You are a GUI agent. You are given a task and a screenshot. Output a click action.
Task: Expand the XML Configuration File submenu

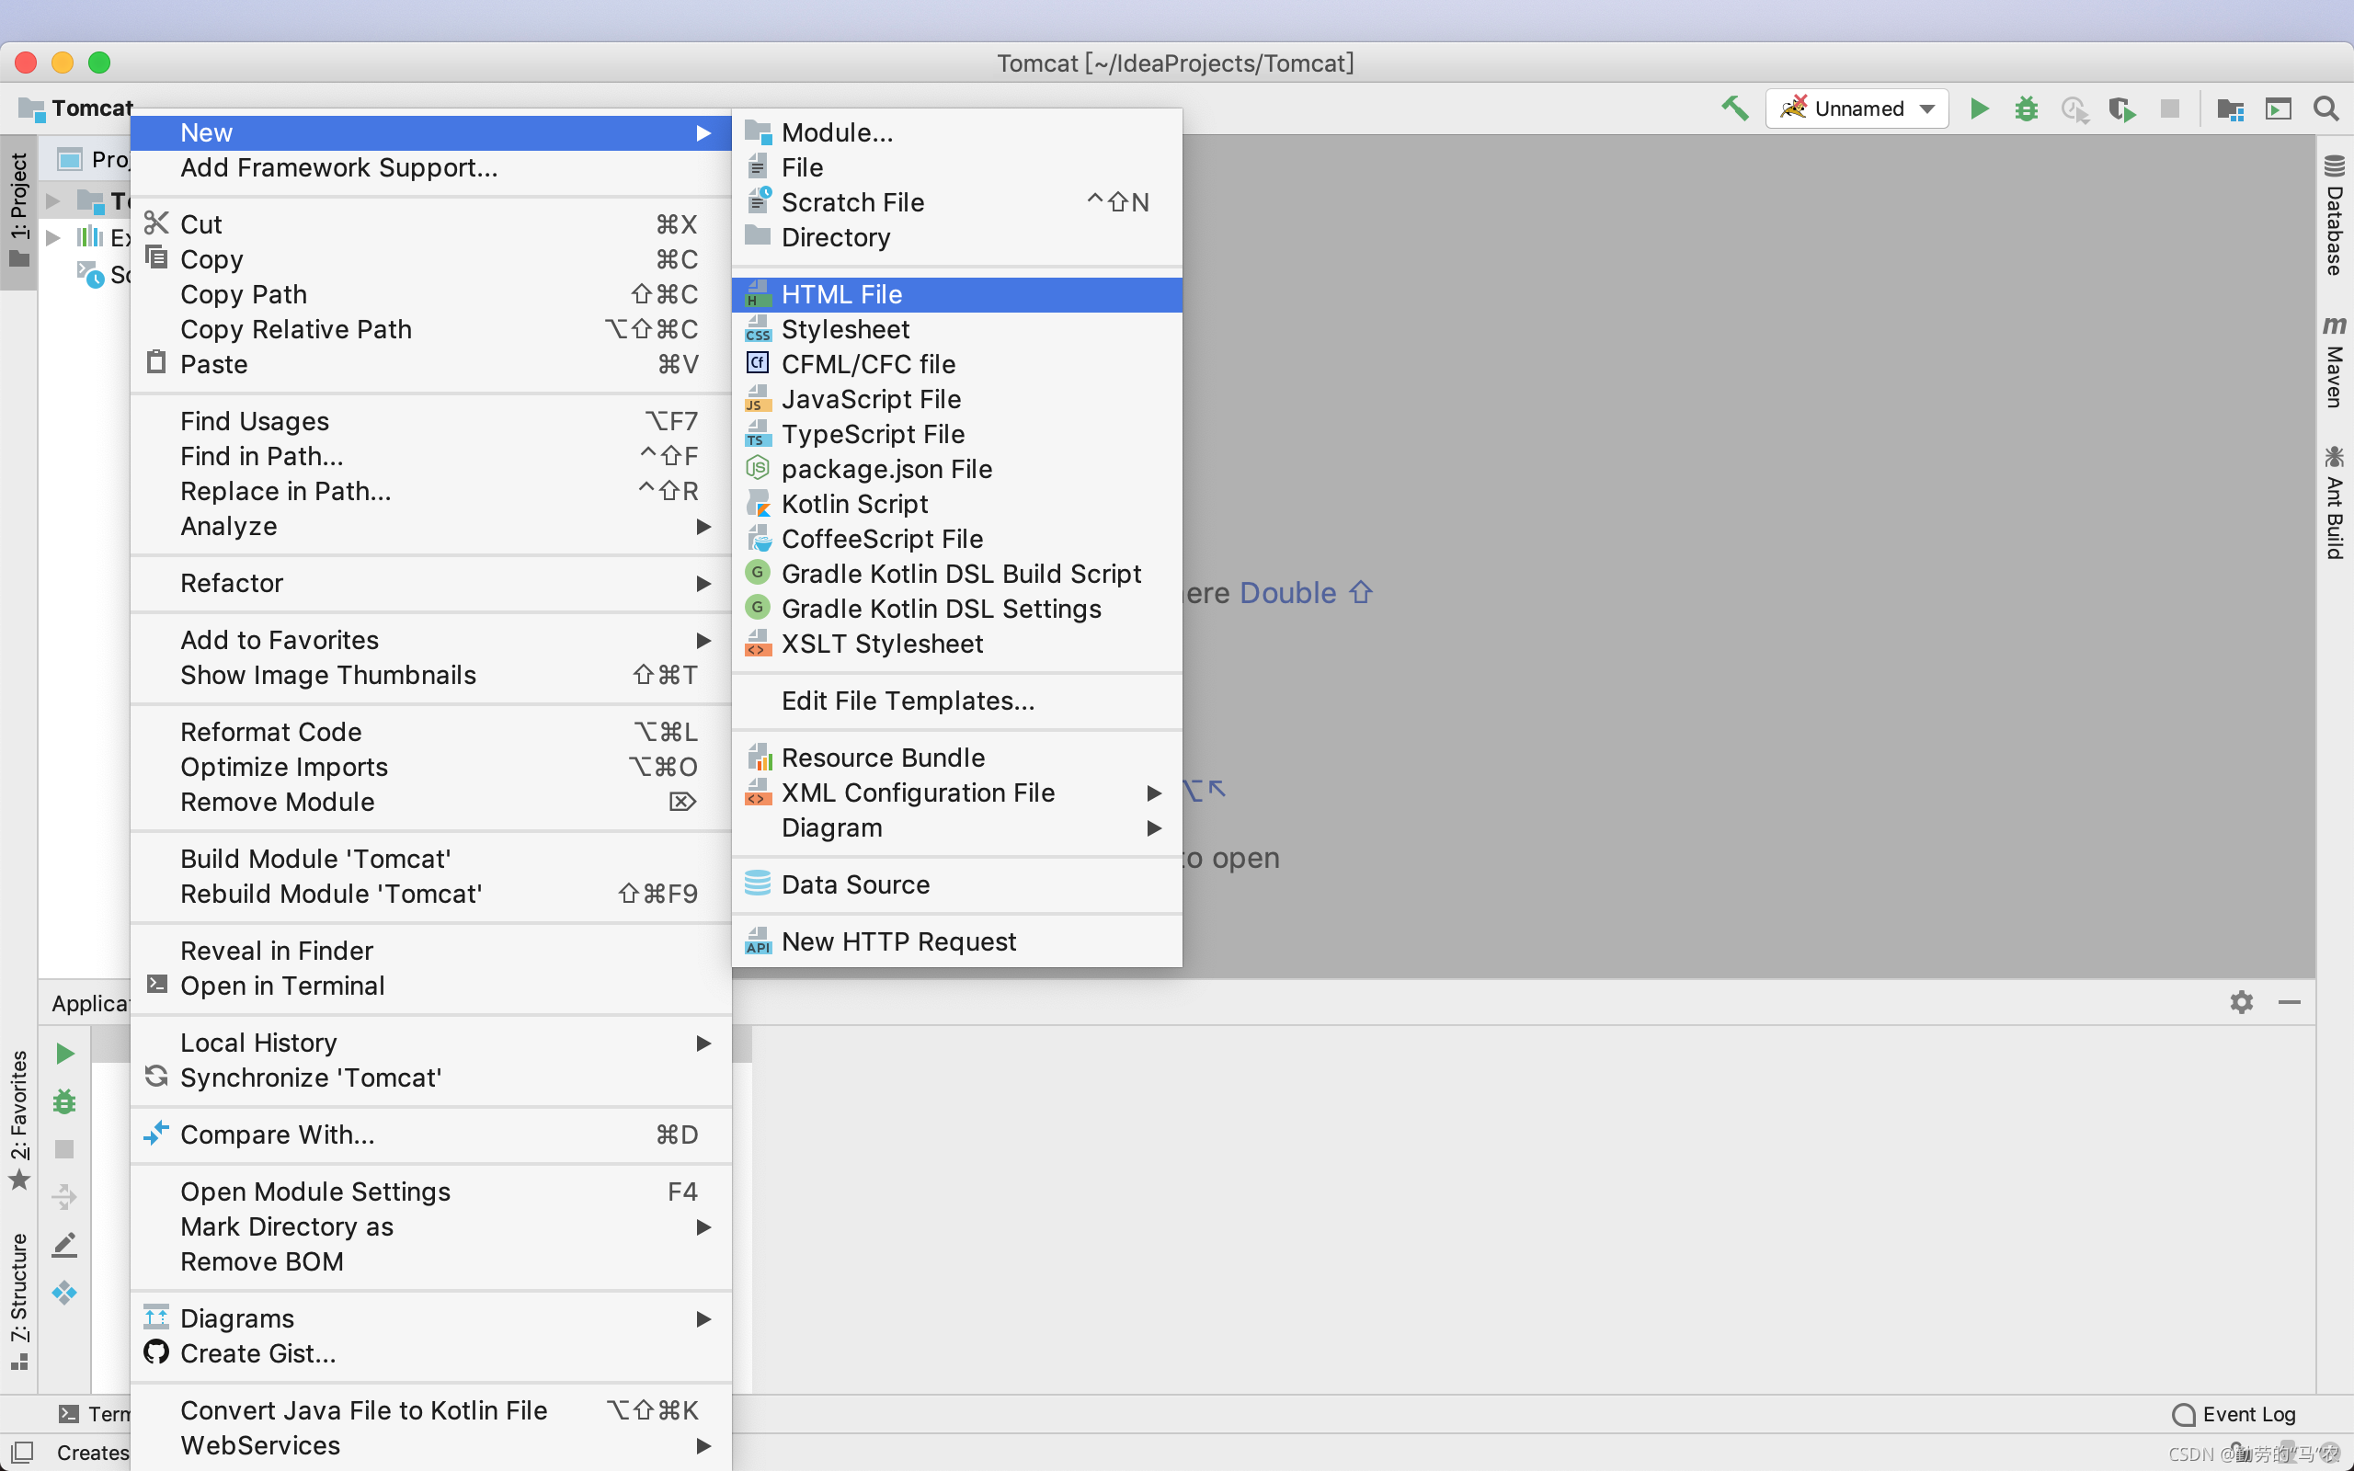click(x=957, y=793)
